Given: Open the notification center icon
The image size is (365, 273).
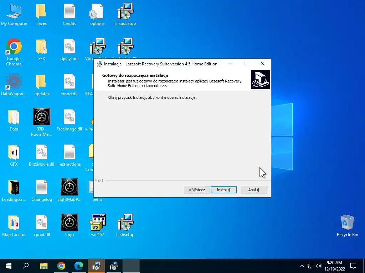Looking at the screenshot, I should pos(353,266).
